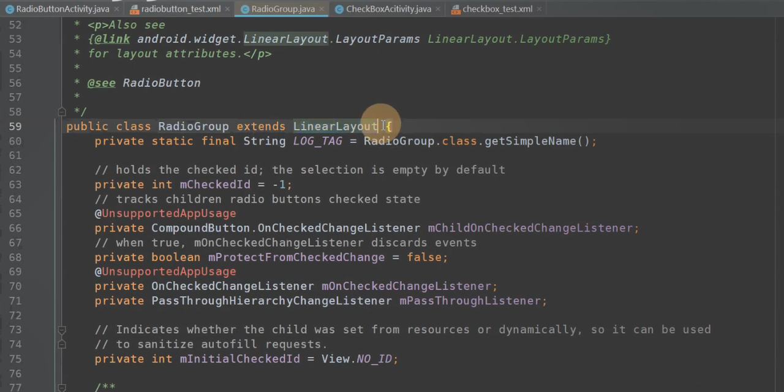
Task: Click the {@link keyword on line 53
Action: [x=109, y=39]
